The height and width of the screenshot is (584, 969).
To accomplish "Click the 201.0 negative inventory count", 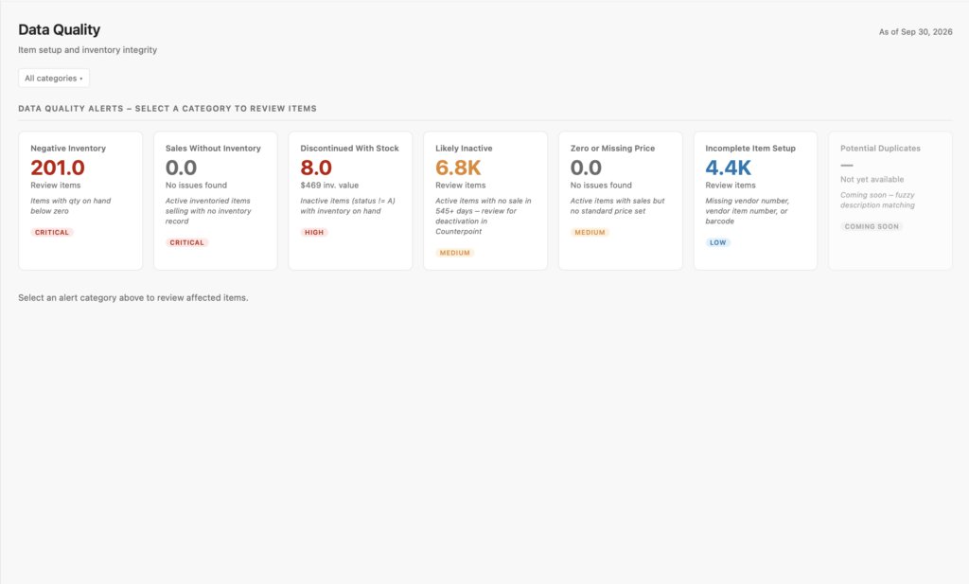I will 58,168.
